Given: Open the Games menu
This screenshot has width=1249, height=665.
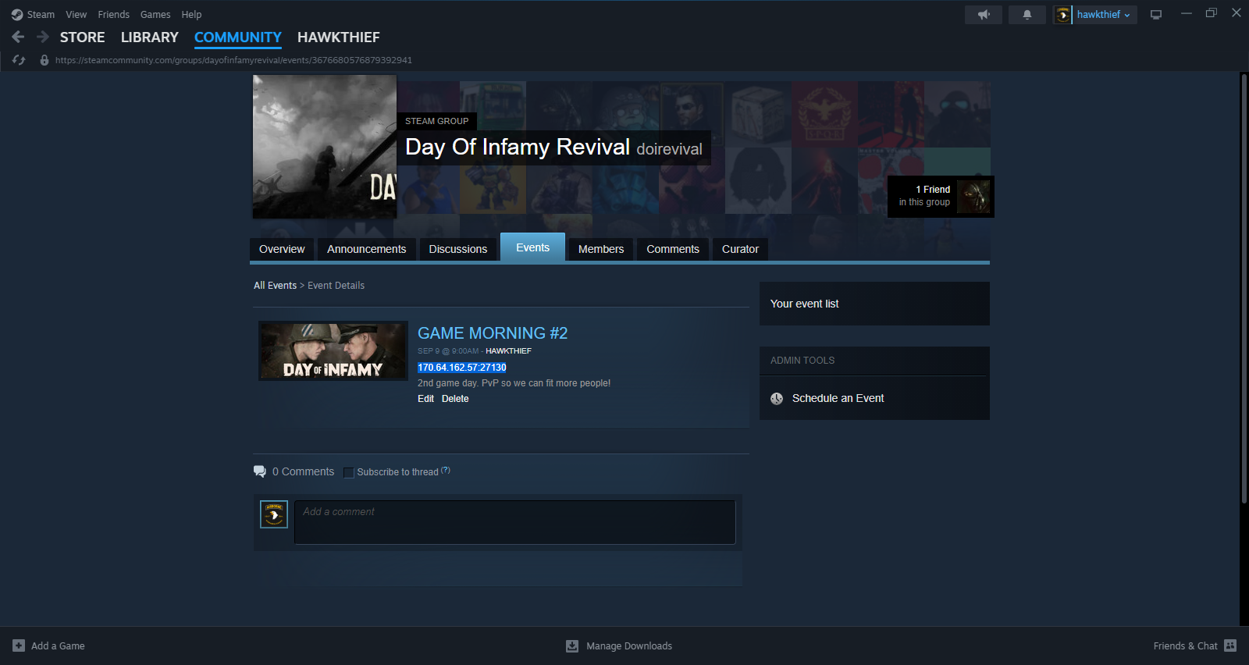Looking at the screenshot, I should coord(155,15).
